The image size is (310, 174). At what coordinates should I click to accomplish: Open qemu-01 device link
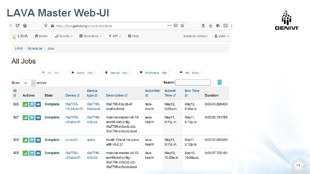coord(72,140)
